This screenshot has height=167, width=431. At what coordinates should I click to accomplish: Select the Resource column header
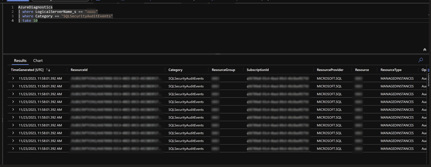(x=362, y=70)
